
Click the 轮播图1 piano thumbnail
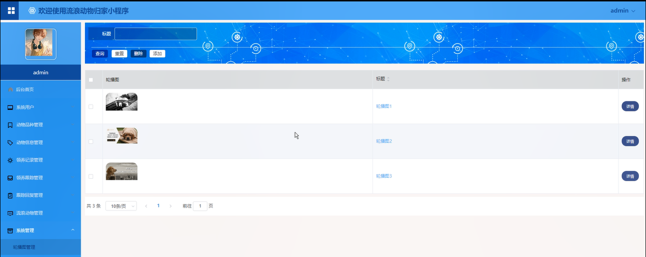(x=122, y=102)
